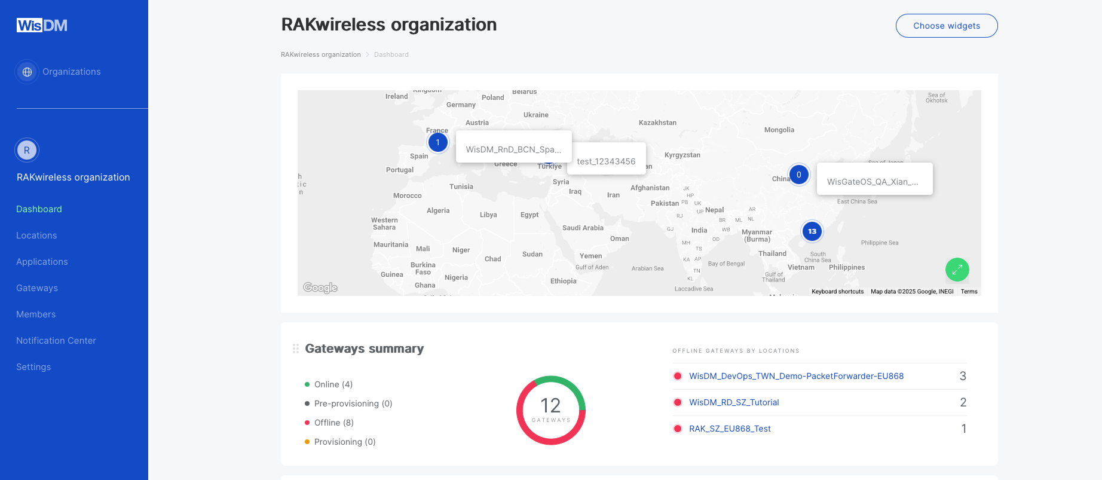Open map Keyboard shortcuts
The height and width of the screenshot is (480, 1102).
click(837, 292)
